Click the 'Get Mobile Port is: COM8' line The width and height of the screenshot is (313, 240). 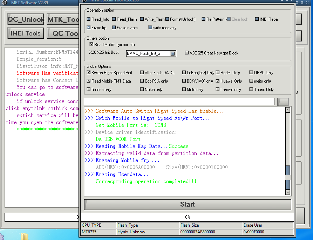[131, 125]
